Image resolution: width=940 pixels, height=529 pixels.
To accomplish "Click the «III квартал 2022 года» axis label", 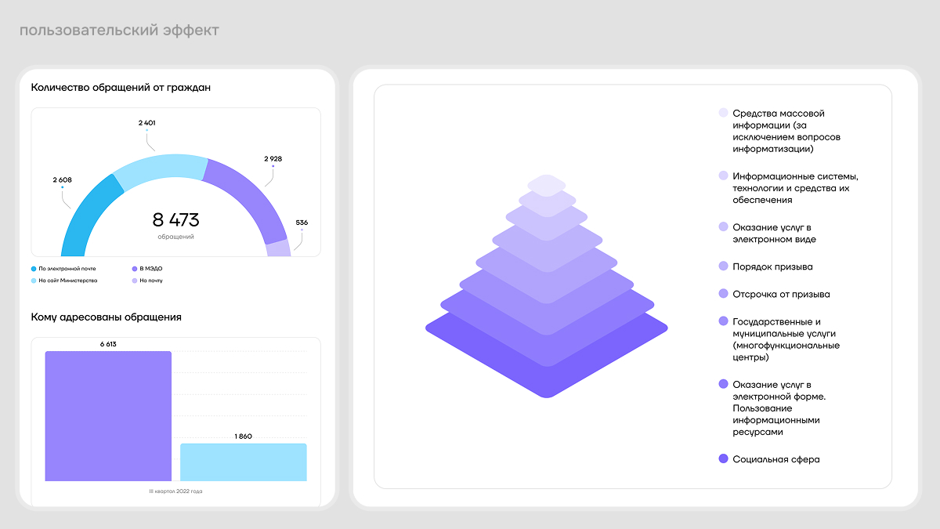I will pyautogui.click(x=175, y=491).
